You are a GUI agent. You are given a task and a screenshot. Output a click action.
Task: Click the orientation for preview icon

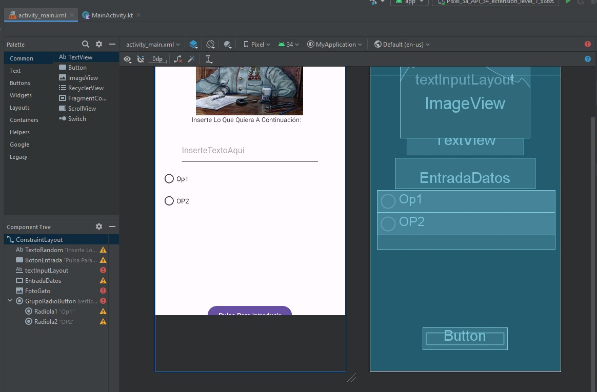(x=210, y=45)
